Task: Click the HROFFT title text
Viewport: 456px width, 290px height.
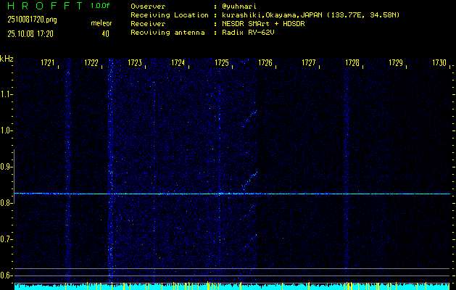Action: point(45,6)
